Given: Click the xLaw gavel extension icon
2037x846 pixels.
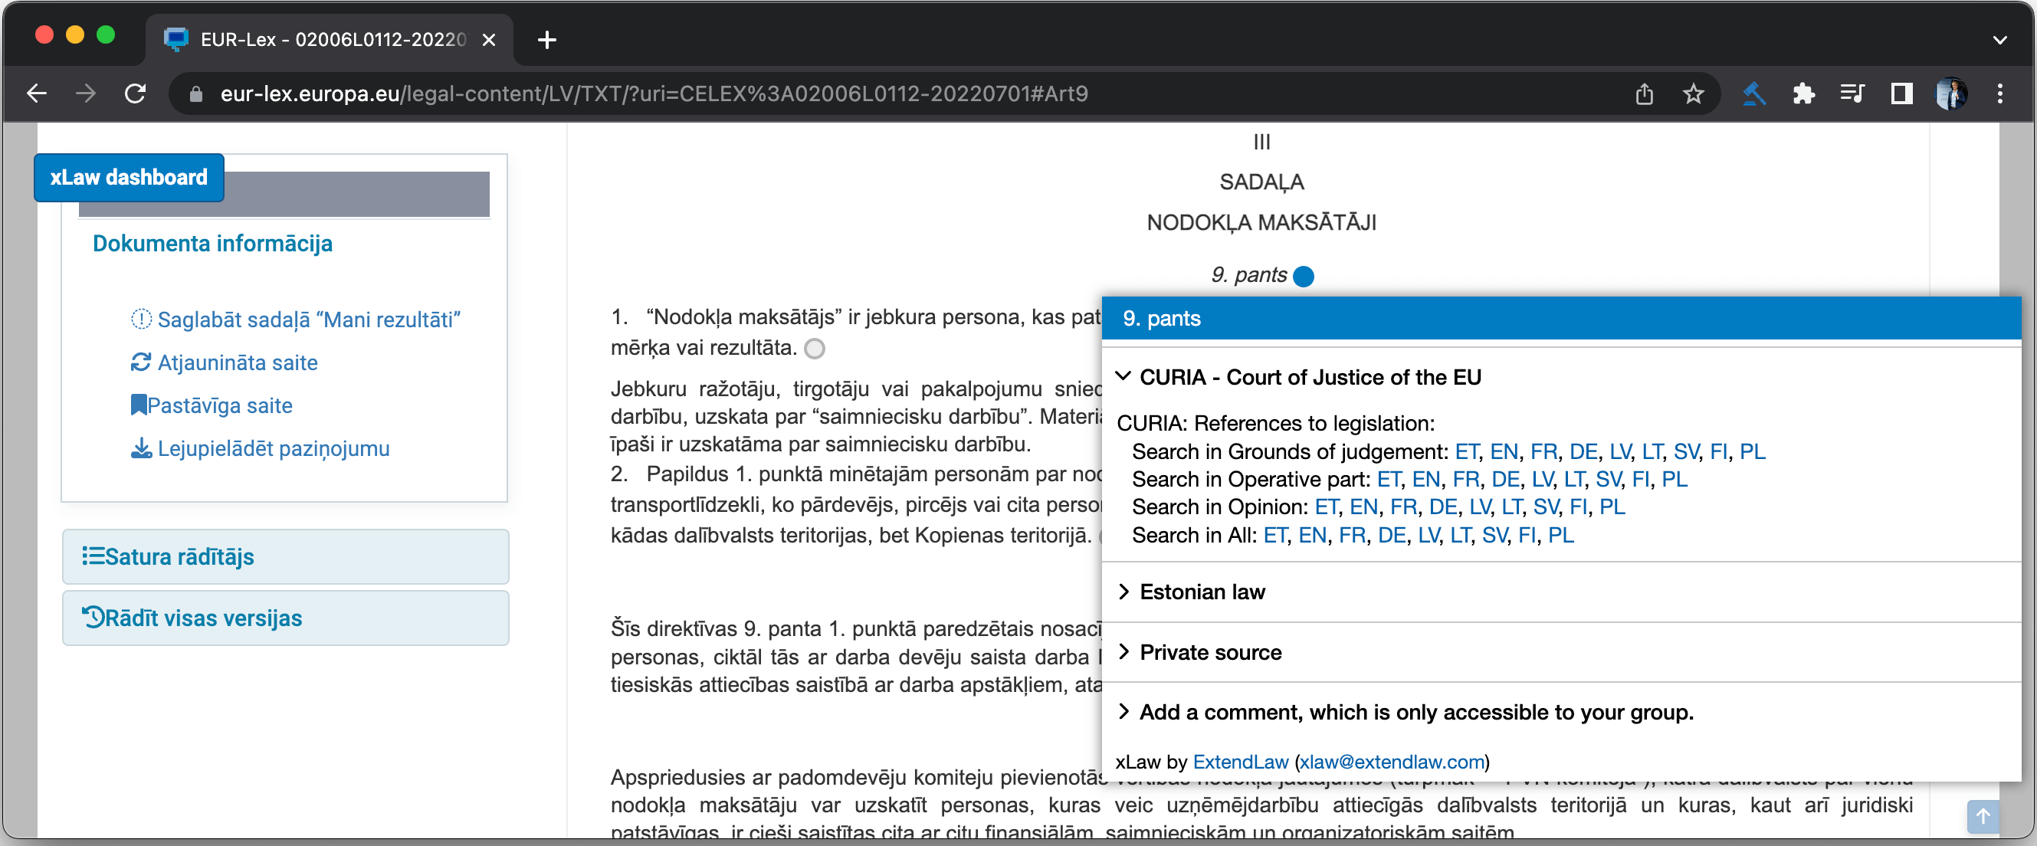Looking at the screenshot, I should pos(1753,94).
